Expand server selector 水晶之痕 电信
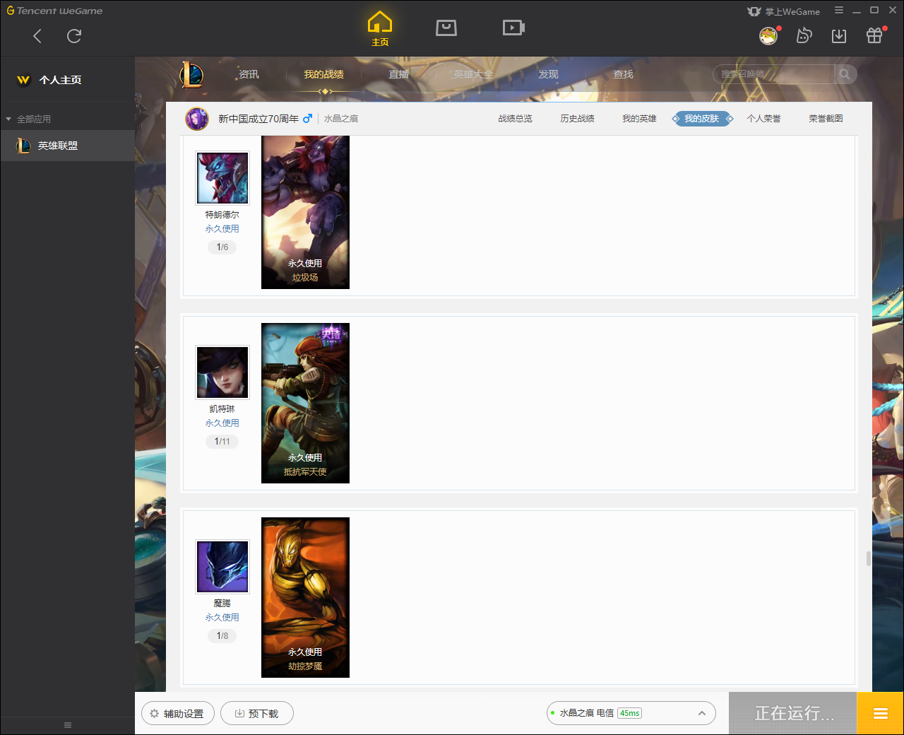The image size is (904, 735). (631, 713)
